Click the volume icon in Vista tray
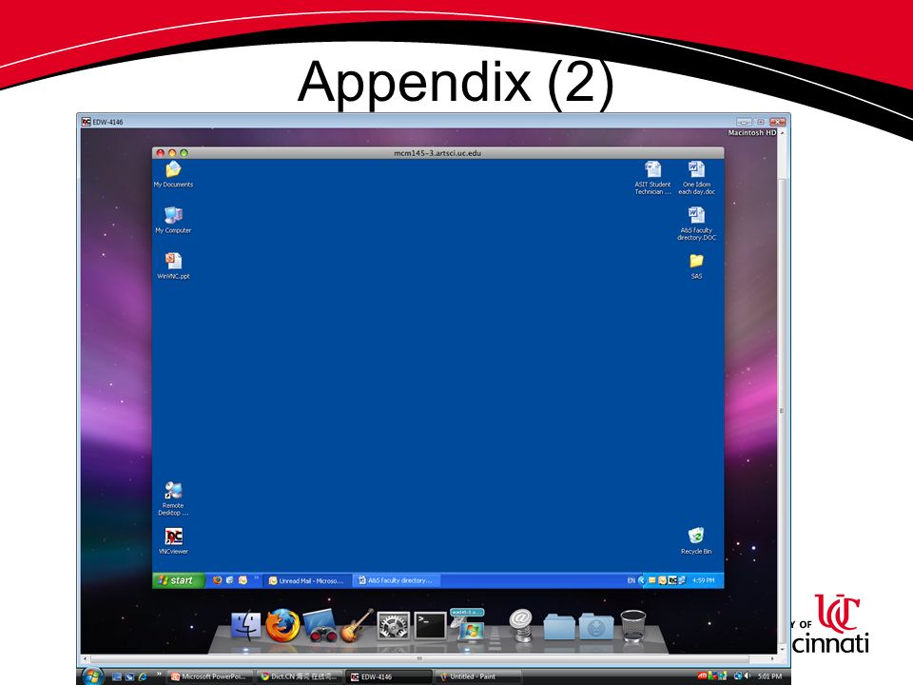Screen dimensions: 913x685 [x=748, y=676]
